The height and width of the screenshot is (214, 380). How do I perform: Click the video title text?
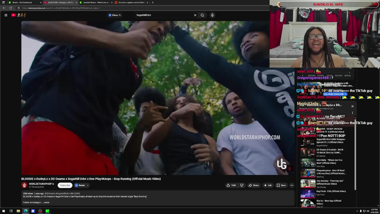point(91,179)
